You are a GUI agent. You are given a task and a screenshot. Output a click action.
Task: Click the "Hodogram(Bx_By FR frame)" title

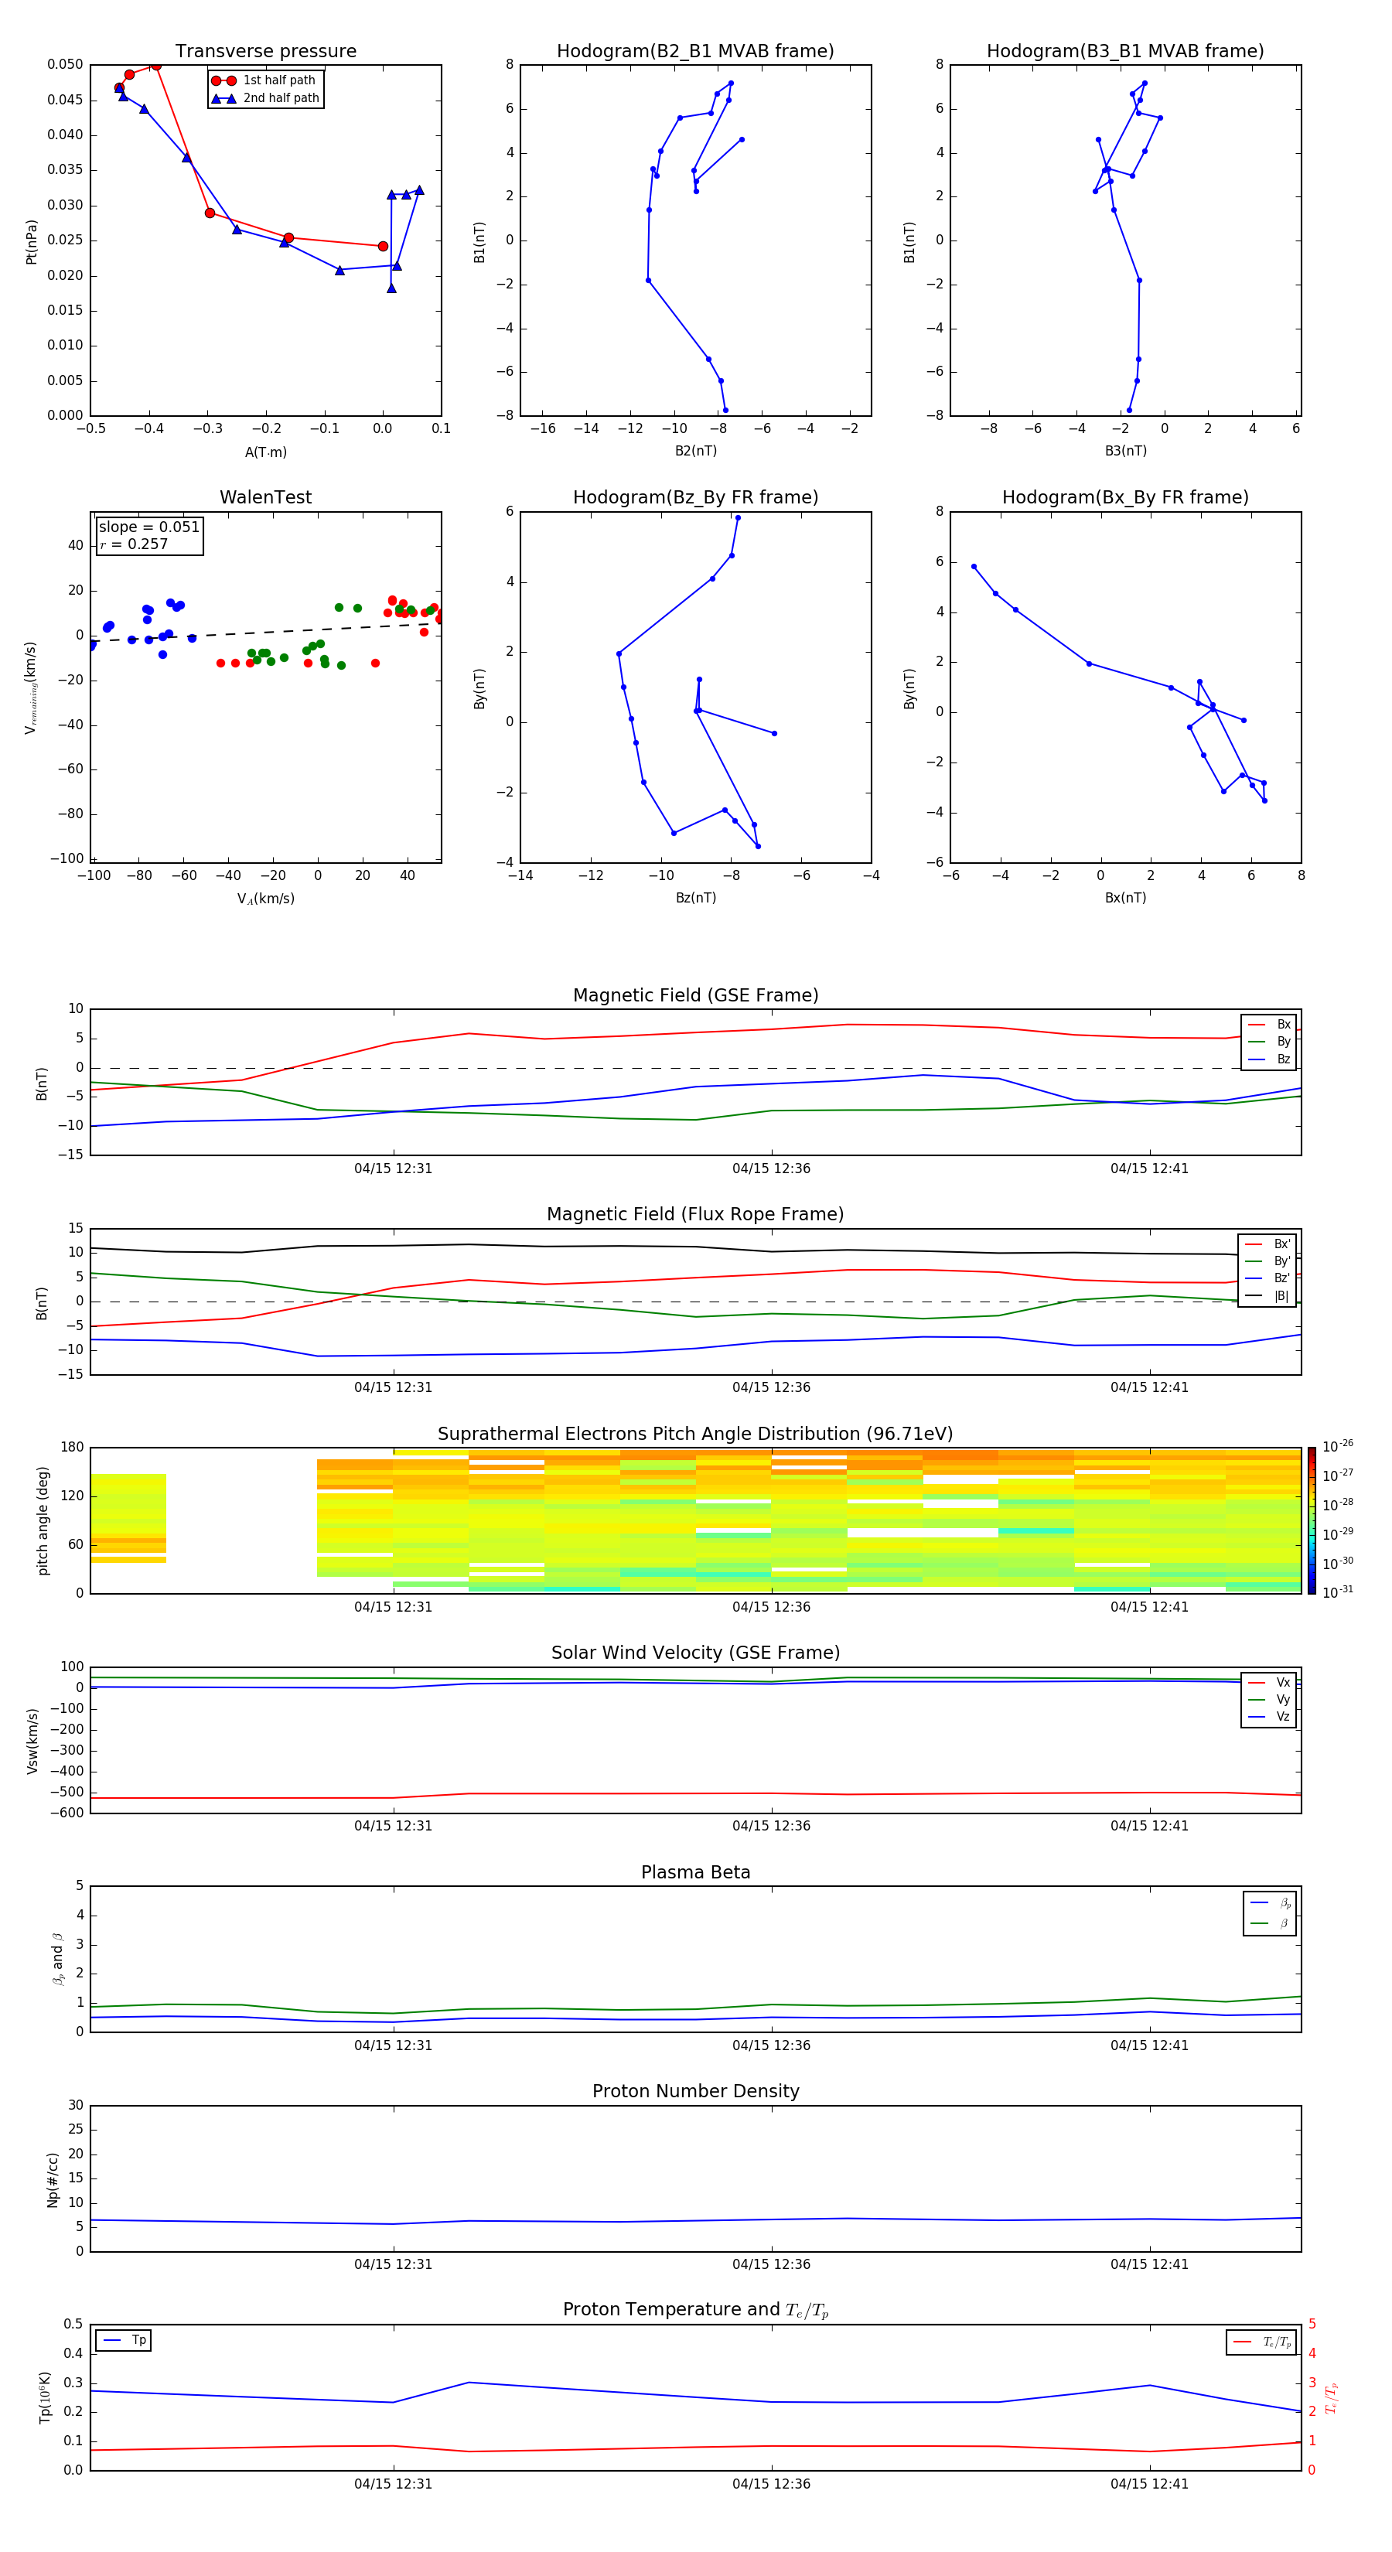pos(1125,497)
